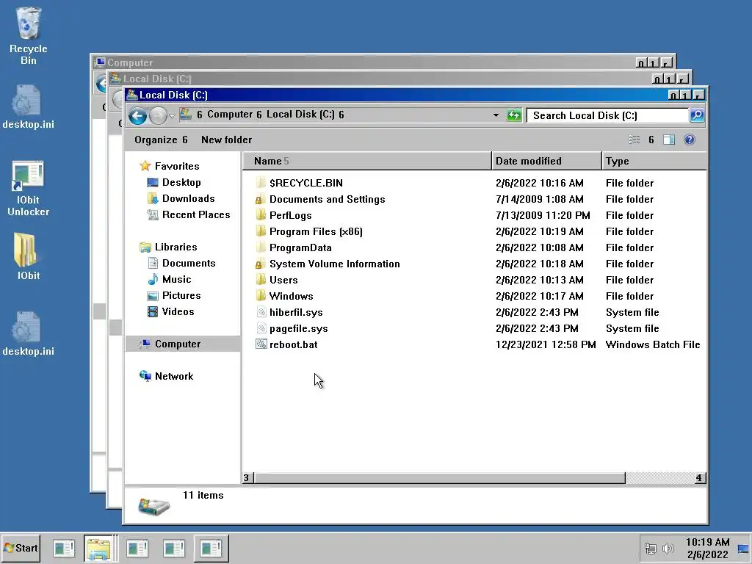The height and width of the screenshot is (564, 752).
Task: Open the Organize menu
Action: pos(161,140)
